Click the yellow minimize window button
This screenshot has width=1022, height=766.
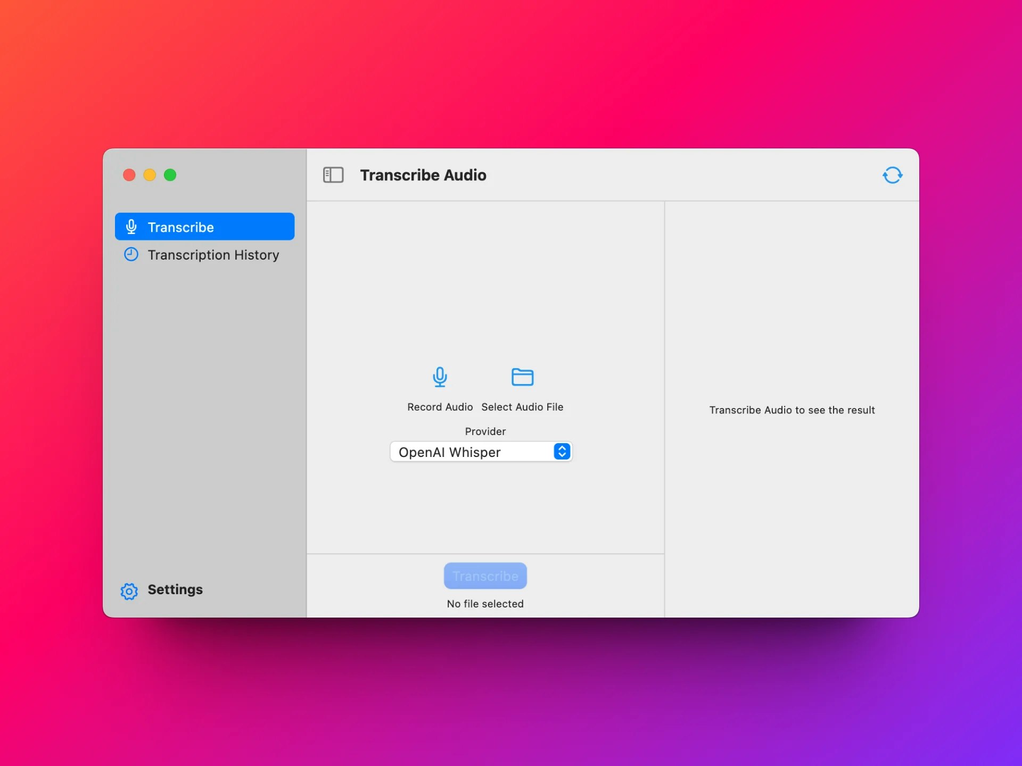coord(150,174)
